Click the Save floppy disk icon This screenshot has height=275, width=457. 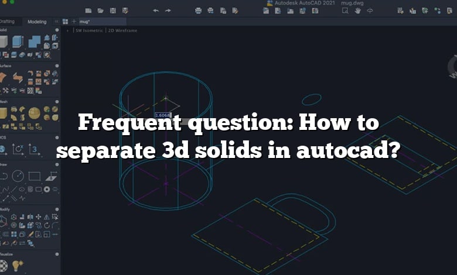tap(113, 11)
